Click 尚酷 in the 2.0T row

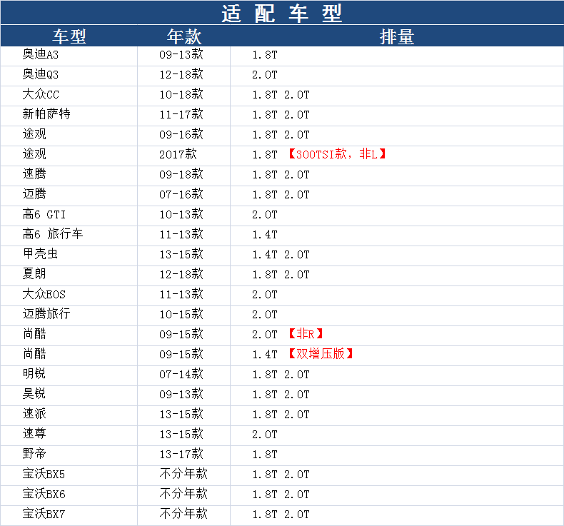[x=34, y=334]
